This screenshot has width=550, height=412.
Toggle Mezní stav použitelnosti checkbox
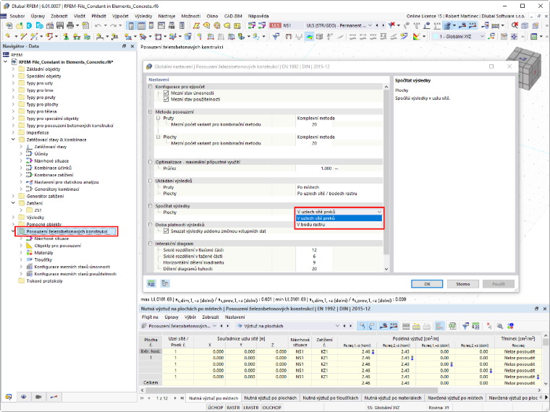click(166, 100)
